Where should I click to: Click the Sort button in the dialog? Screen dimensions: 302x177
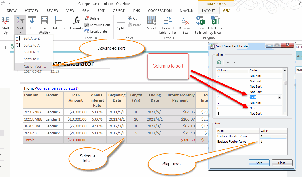click(259, 163)
